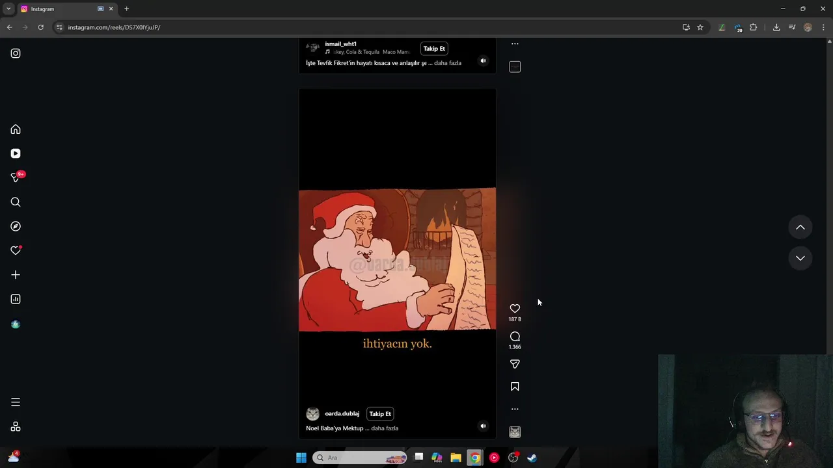Open oarda.dublaj profile name

pyautogui.click(x=342, y=413)
